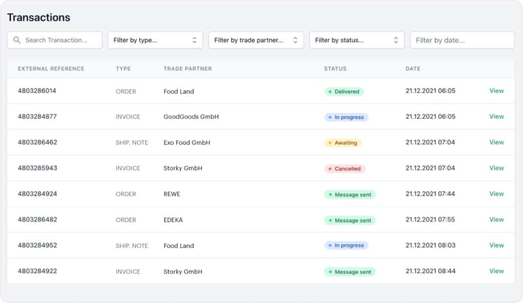Open View link for REWE order

pyautogui.click(x=496, y=194)
